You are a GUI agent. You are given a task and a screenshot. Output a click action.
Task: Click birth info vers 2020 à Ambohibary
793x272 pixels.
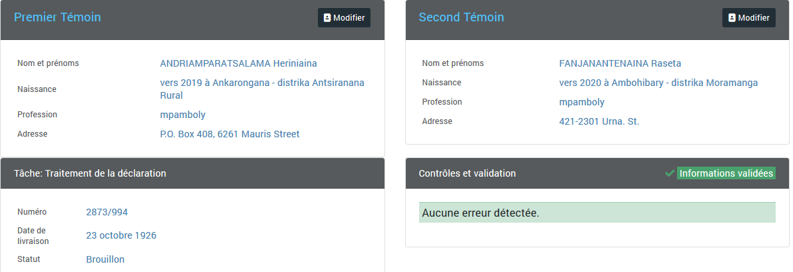(658, 83)
